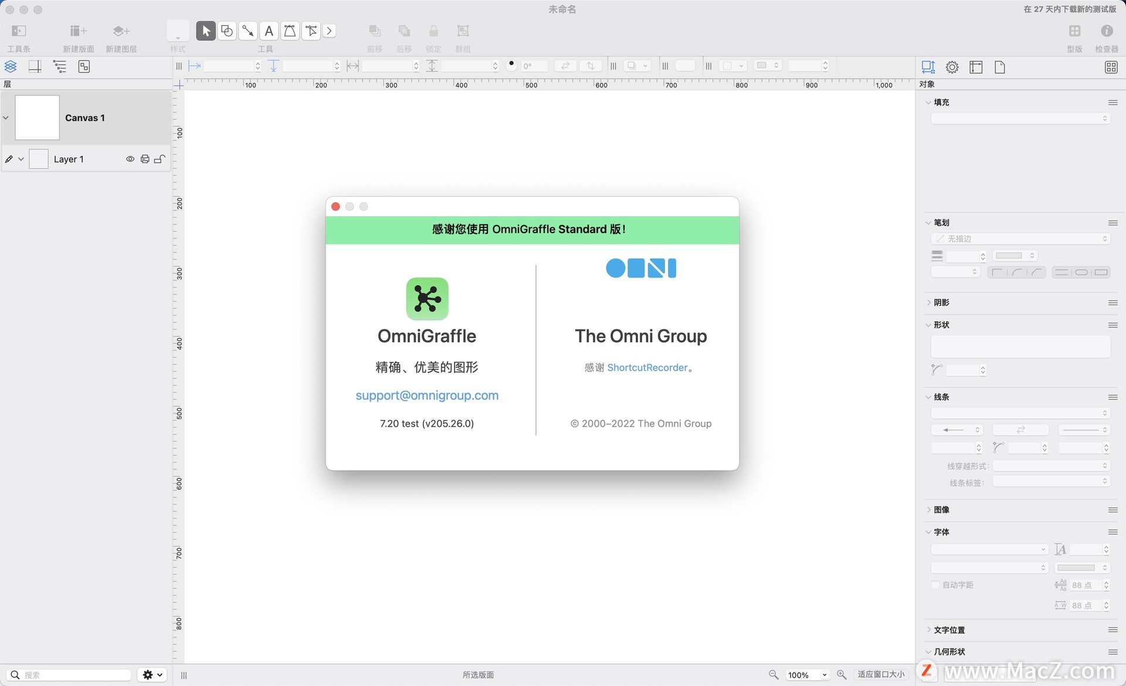Screen dimensions: 1126x686
Task: Expand the 阴影 shadow section
Action: pos(928,303)
